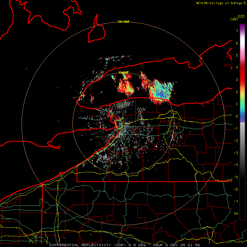
Task: Click the -7 tick label on color scale
Action: tap(236, 201)
